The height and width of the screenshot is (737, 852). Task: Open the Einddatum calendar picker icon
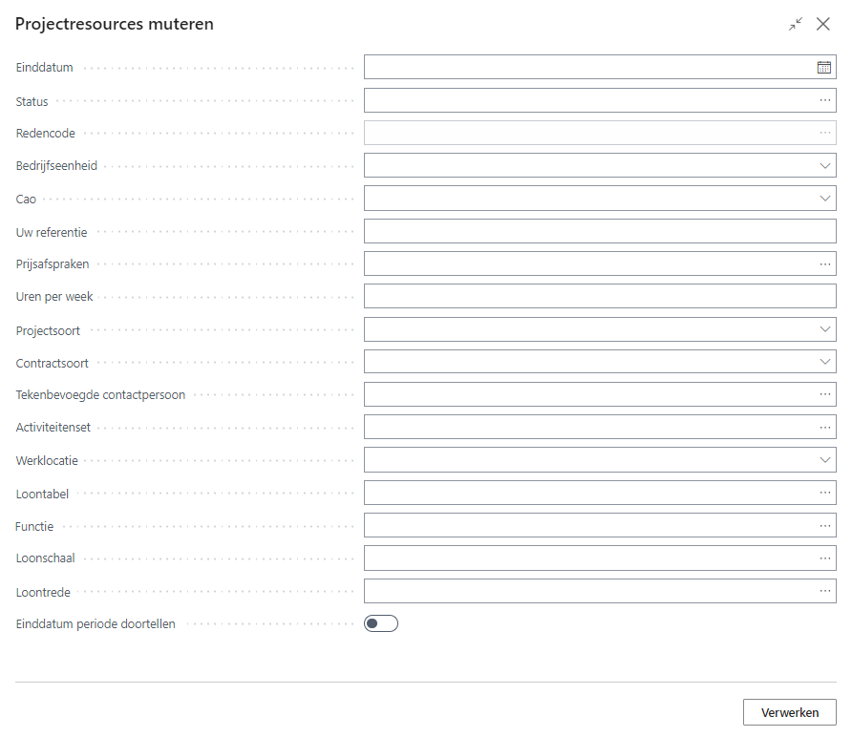[x=824, y=68]
